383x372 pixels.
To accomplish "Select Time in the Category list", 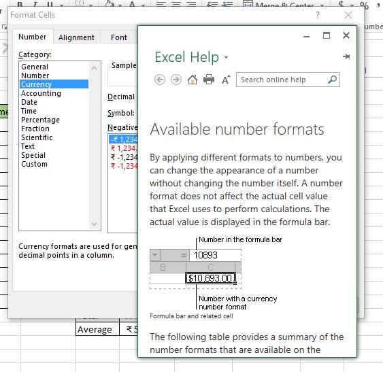I will (x=54, y=111).
